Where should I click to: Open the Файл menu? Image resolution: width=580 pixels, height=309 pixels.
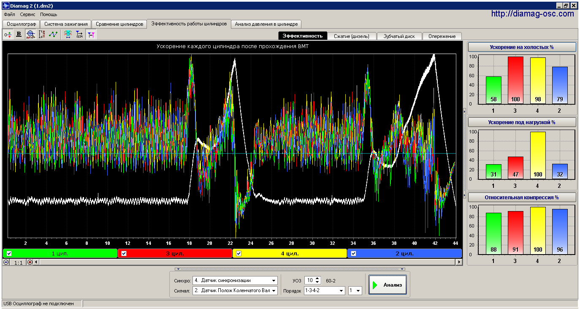[9, 14]
